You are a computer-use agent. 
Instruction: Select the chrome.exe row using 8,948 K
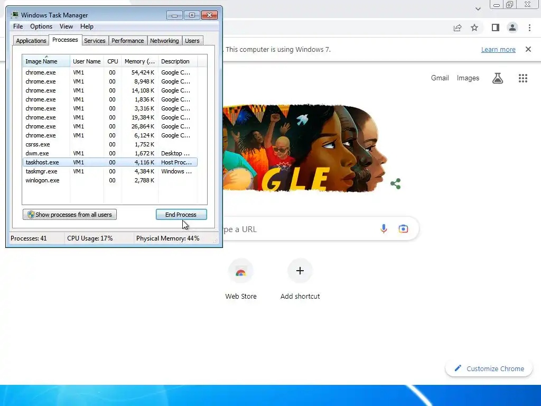[110, 81]
